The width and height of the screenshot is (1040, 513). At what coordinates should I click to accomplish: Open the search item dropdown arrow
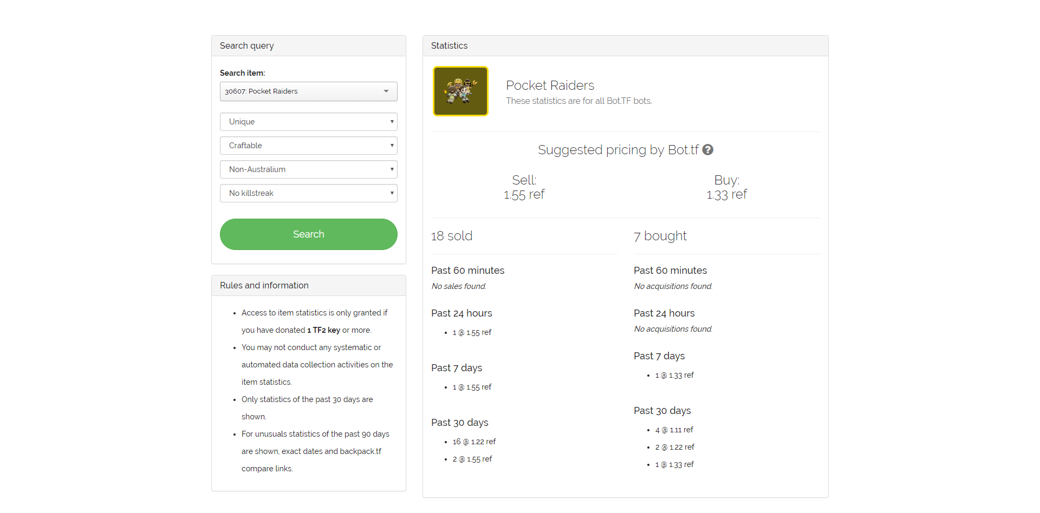[x=386, y=91]
